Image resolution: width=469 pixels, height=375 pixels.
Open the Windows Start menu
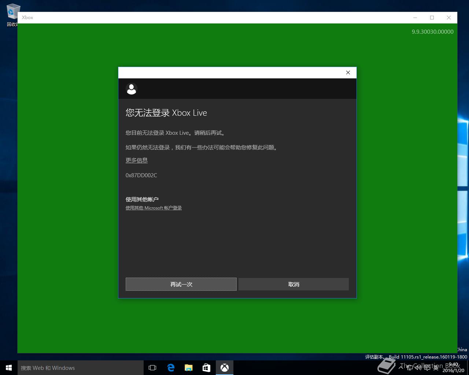tap(9, 368)
